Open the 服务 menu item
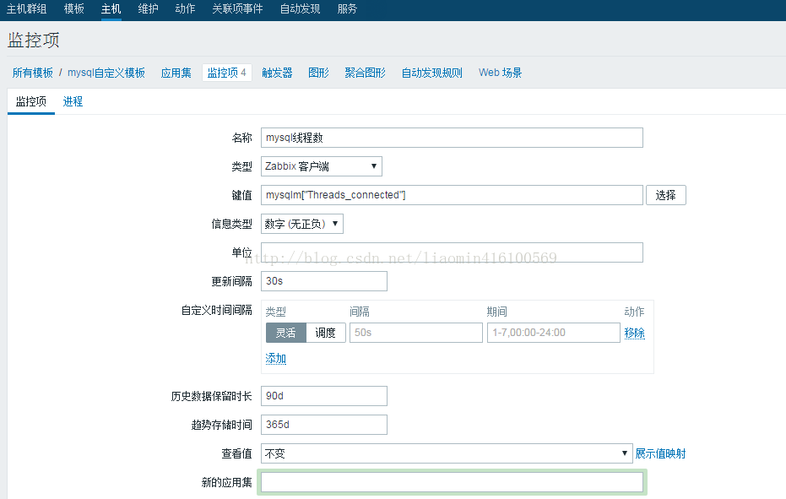 click(347, 8)
